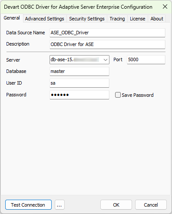Viewport: 172px width, 214px height.
Task: Enable the Save Password checkbox
Action: (x=118, y=95)
